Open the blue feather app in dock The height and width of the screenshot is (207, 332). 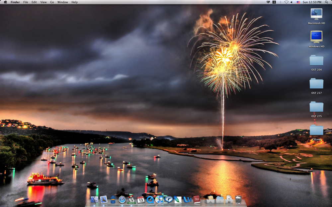178,199
